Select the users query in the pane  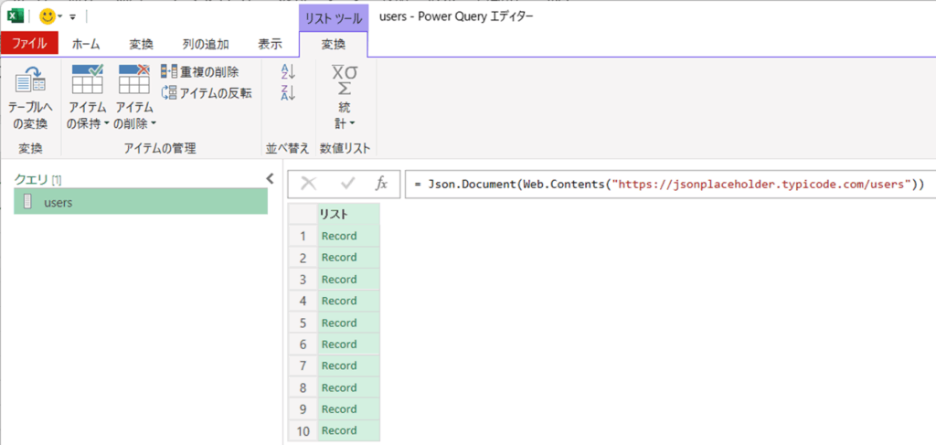[141, 202]
